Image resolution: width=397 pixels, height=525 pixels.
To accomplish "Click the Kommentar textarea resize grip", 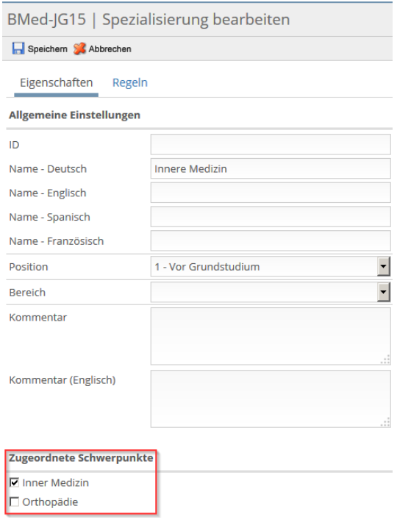I will (385, 360).
